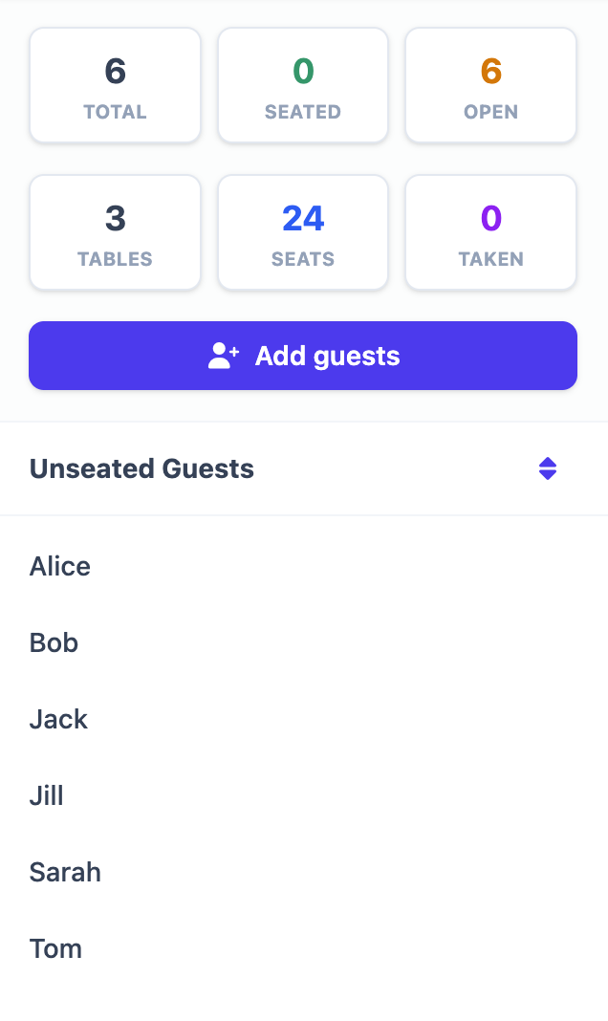Screen dimensions: 608x1021
Task: Click the blue SEATS counter showing 24
Action: [x=303, y=216]
